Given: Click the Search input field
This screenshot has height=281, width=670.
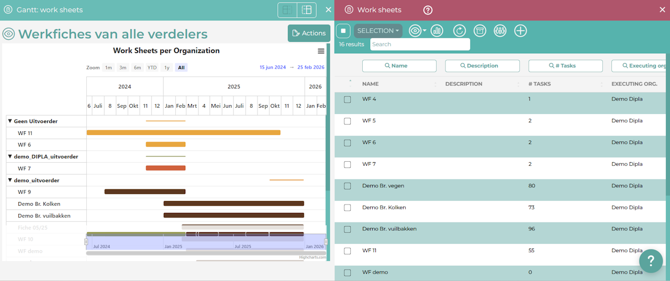Looking at the screenshot, I should pos(420,44).
